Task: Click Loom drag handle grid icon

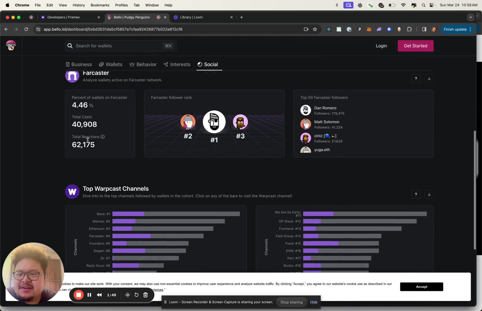Action: (127, 295)
